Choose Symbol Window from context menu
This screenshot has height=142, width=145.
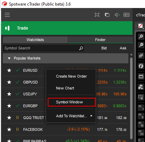[x=71, y=102]
